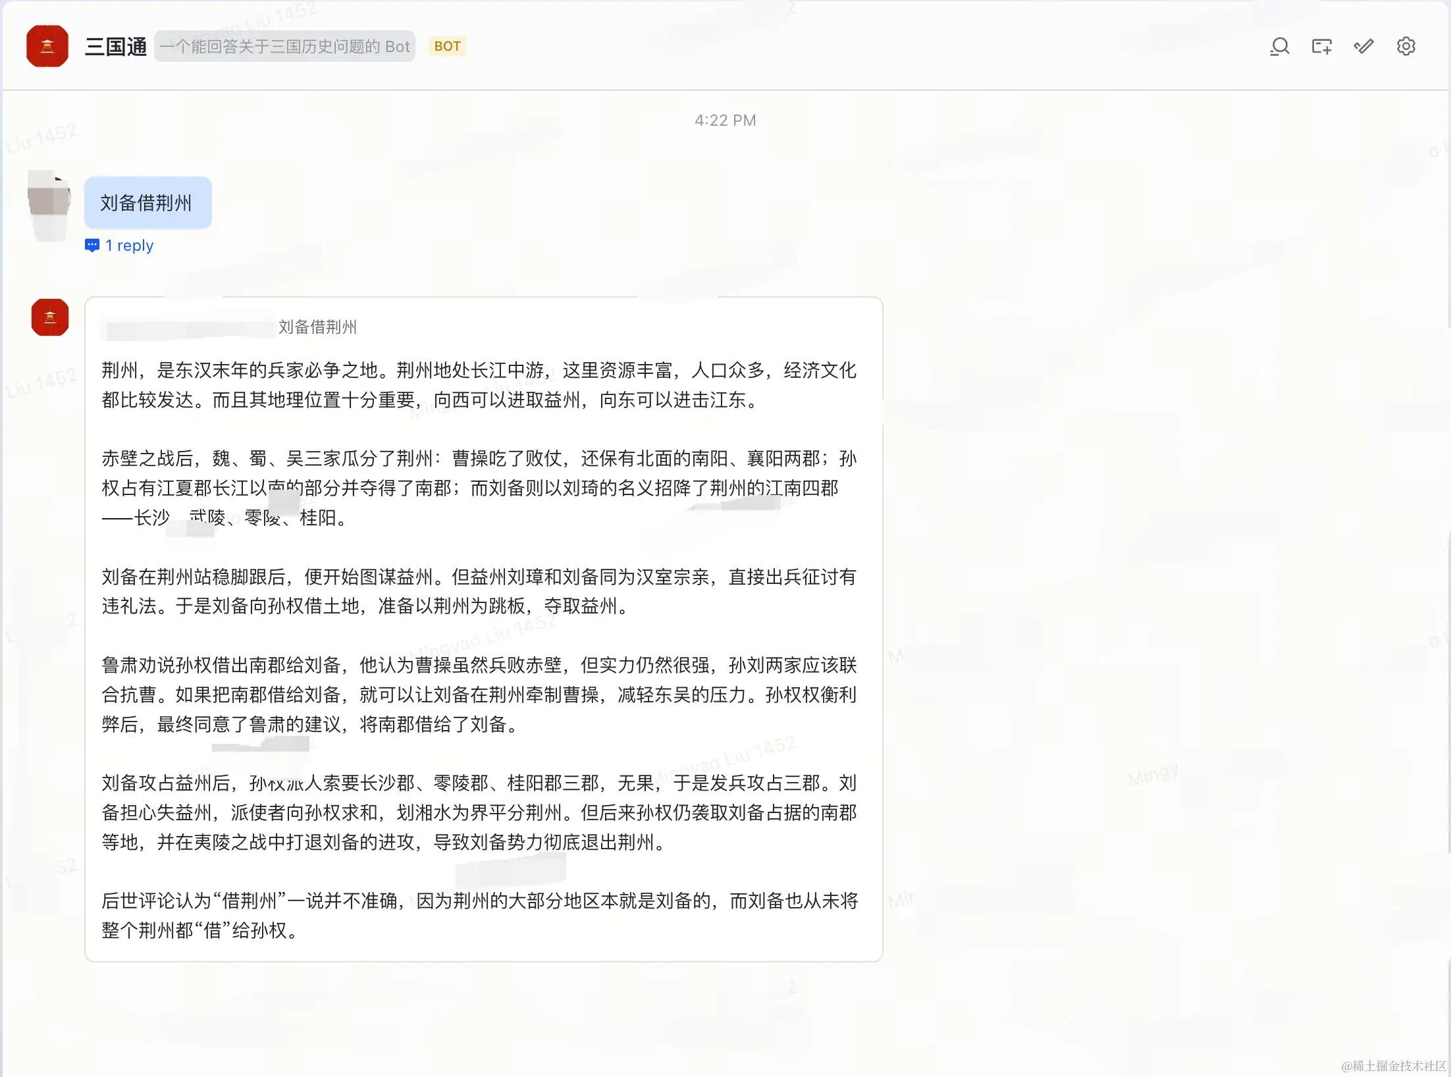This screenshot has width=1451, height=1077.
Task: Select the blue 刘备借荆州 message bubble
Action: tap(147, 203)
